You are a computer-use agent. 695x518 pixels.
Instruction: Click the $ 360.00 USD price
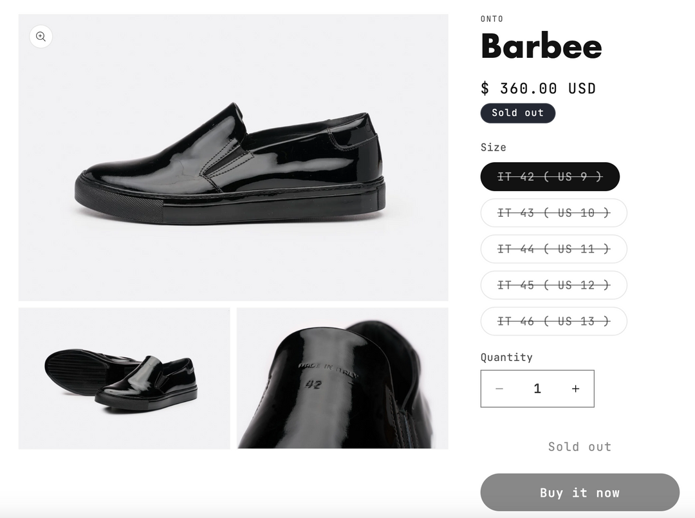(x=538, y=88)
